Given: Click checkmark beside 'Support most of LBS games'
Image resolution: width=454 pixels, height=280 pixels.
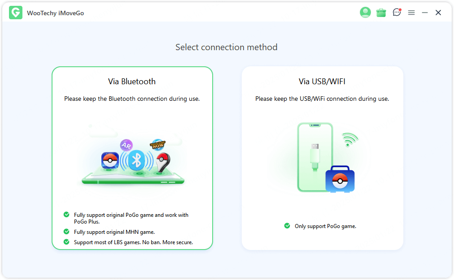Looking at the screenshot, I should point(66,242).
